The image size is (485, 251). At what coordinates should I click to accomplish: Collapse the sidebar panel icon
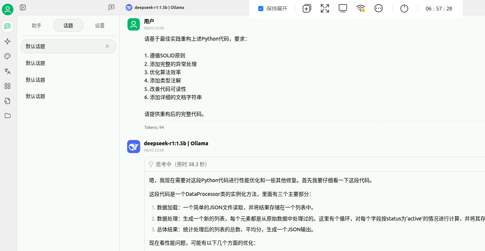[23, 7]
